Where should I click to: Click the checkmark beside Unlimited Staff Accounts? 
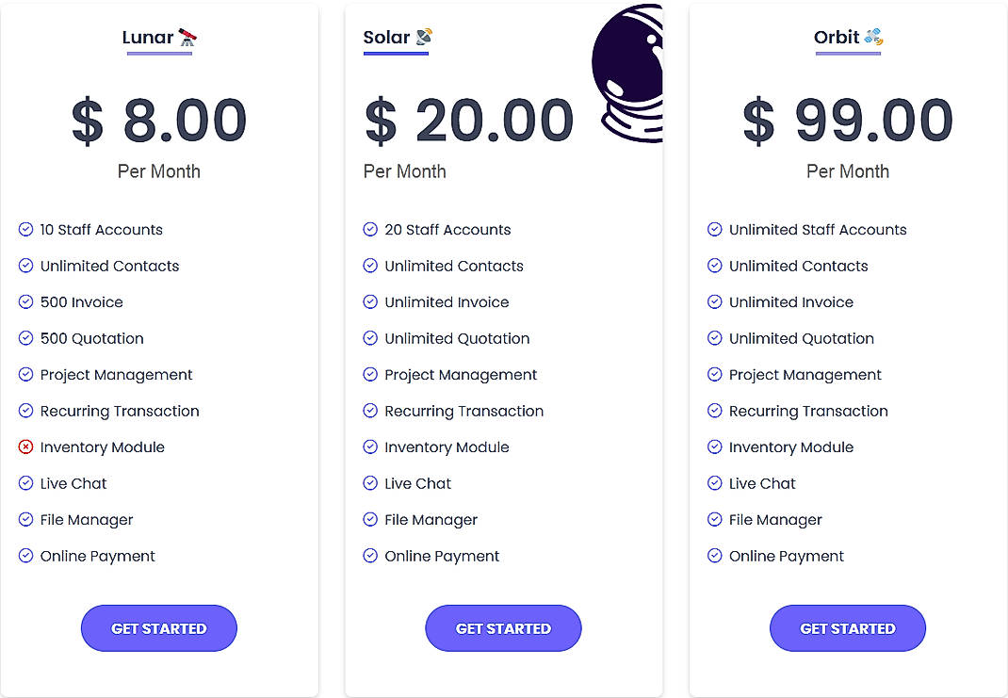[714, 229]
